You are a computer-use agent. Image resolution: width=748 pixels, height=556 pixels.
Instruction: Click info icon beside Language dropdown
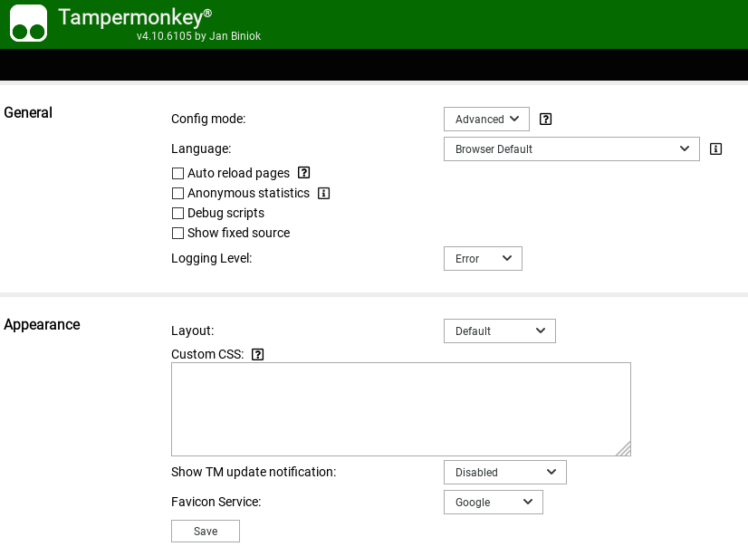pos(715,149)
